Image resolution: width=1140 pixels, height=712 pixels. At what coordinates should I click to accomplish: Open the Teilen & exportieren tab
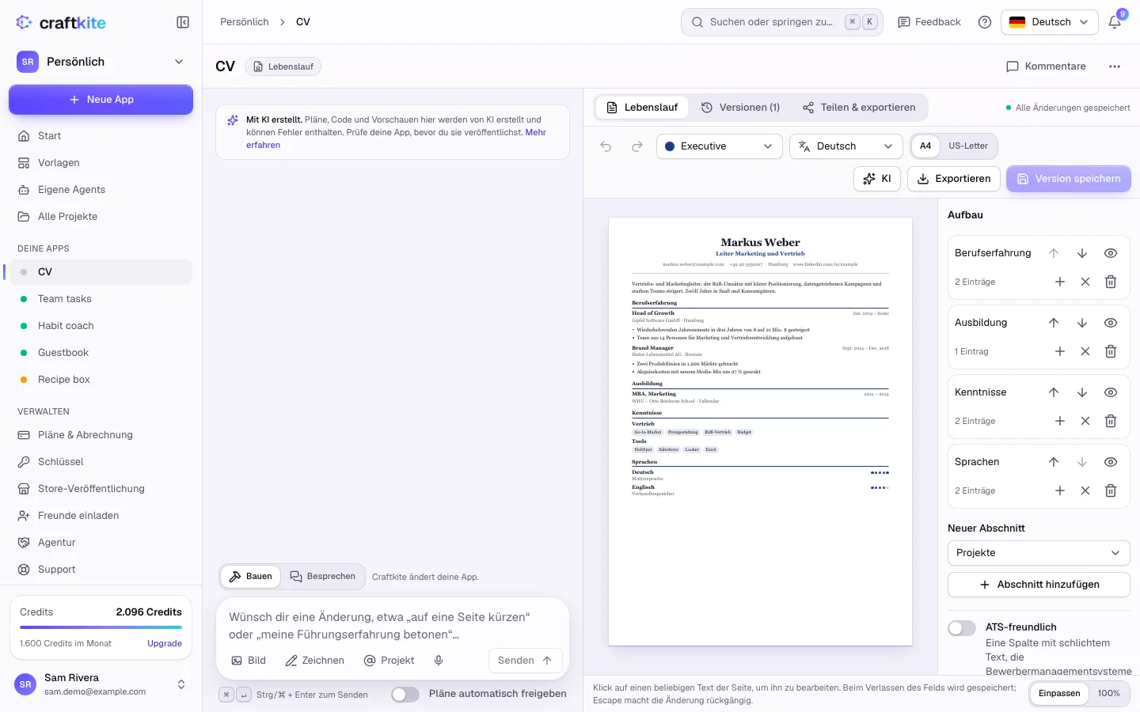pyautogui.click(x=859, y=108)
